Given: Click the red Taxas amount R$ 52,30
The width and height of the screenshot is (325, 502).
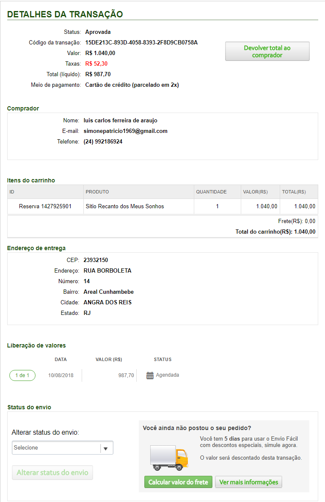Looking at the screenshot, I should click(x=96, y=64).
